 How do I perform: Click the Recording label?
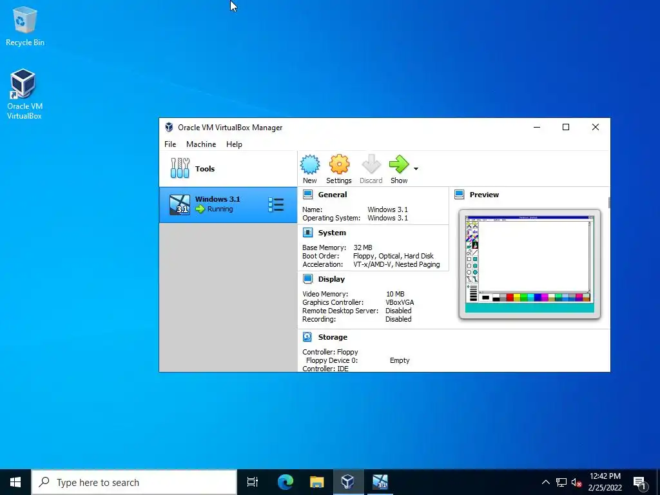[x=319, y=319]
